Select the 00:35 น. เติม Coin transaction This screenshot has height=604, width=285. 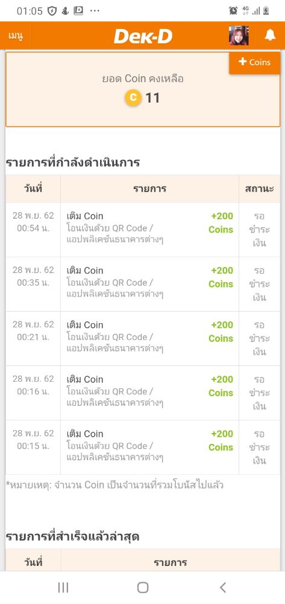[x=143, y=284]
